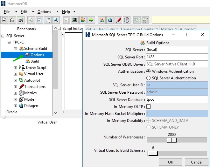Open the File menu
210x167 pixels.
(7, 12)
